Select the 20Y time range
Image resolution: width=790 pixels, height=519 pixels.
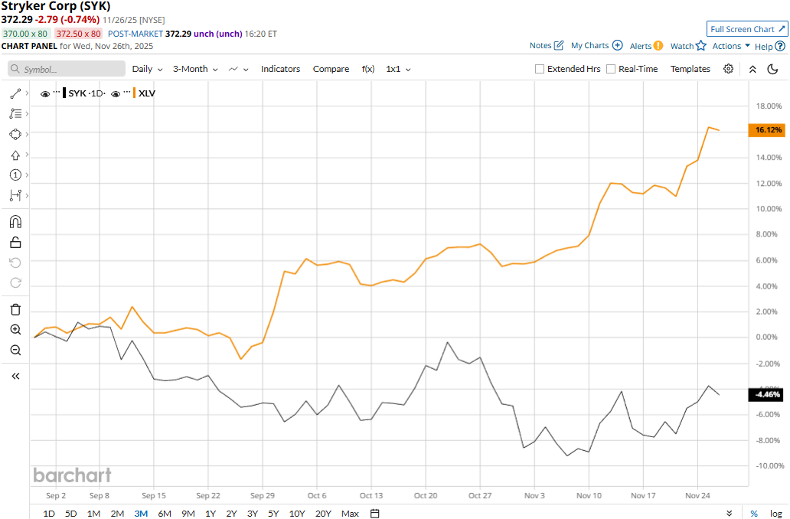323,514
